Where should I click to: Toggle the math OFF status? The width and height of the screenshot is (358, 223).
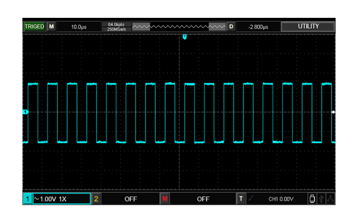(x=203, y=199)
